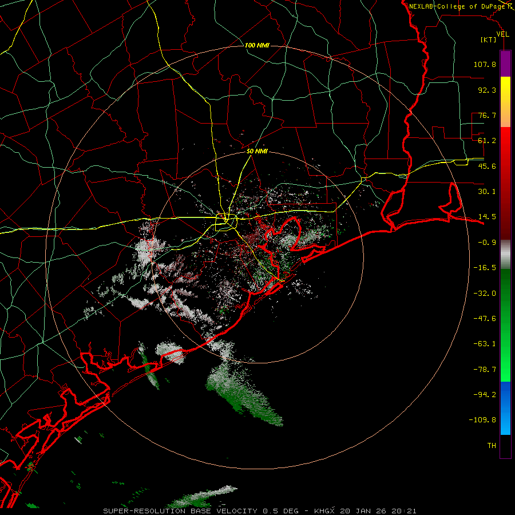Click the -16.5 velocity scale value

[x=485, y=268]
